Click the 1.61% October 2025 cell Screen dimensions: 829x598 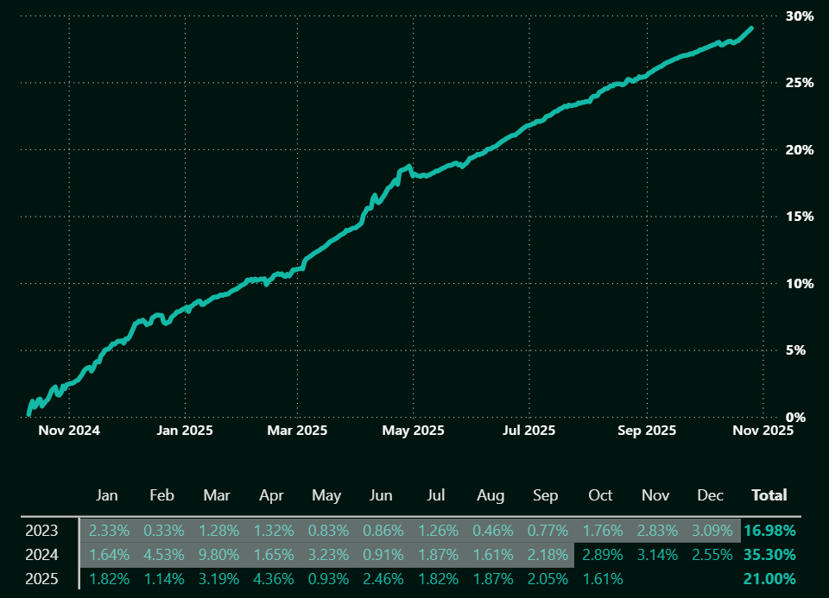pos(600,578)
